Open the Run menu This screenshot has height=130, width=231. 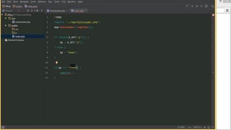point(50,1)
